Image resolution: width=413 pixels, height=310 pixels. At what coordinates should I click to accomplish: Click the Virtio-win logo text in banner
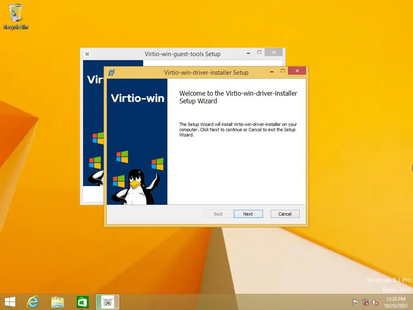[138, 98]
